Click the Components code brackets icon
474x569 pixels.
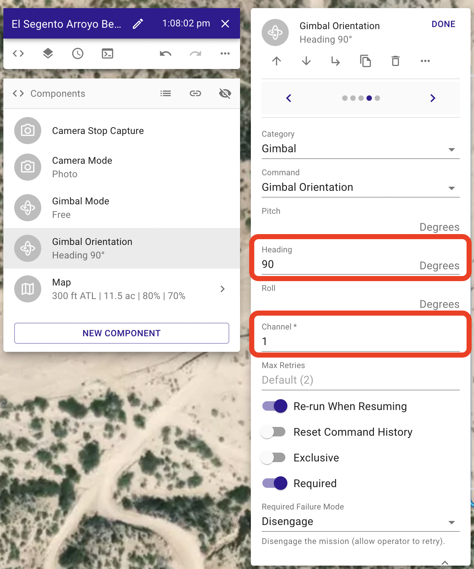(x=18, y=93)
